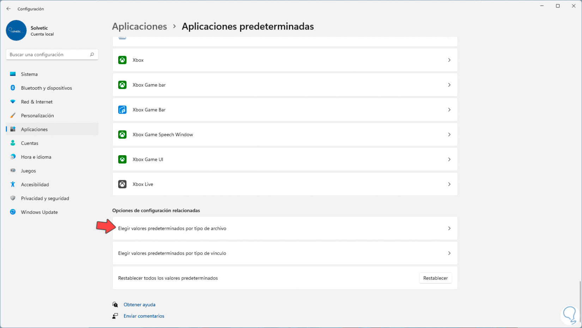Click the search magnifier icon
Viewport: 582px width, 328px height.
pos(92,55)
